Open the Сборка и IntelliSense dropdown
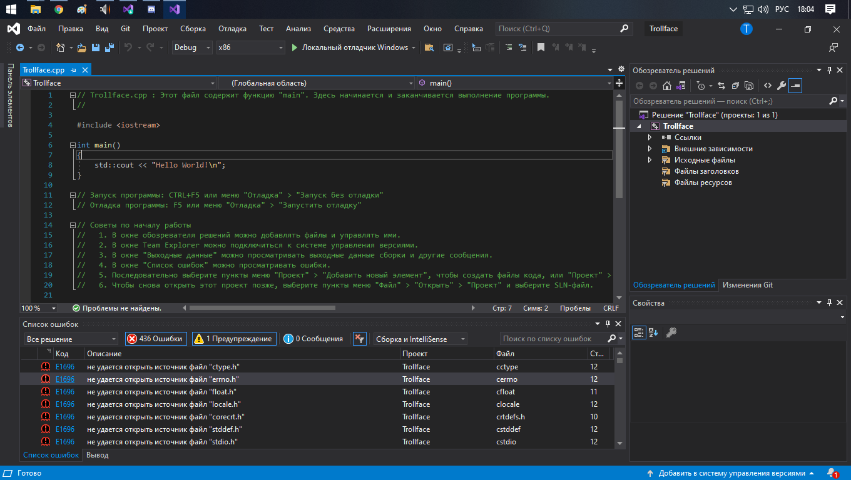This screenshot has width=851, height=480. 420,339
